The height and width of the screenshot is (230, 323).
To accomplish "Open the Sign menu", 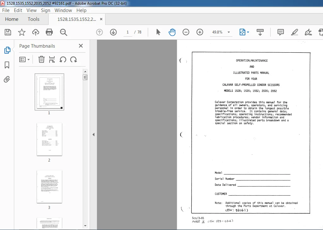I will [45, 10].
